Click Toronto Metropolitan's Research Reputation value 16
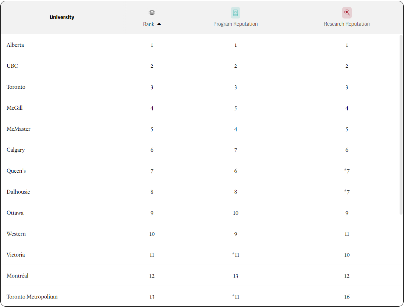 tap(347, 297)
